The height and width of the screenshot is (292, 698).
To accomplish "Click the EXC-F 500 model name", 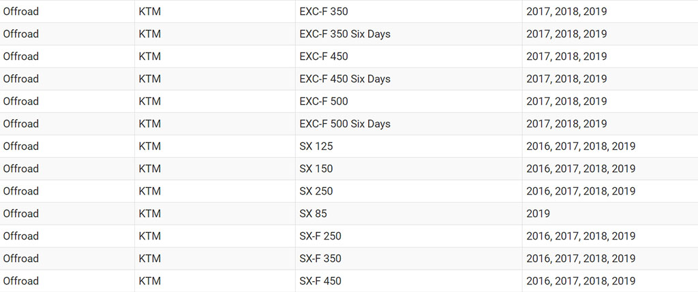I will 324,101.
